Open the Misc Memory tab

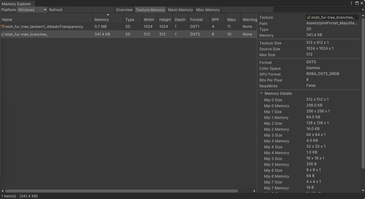tap(208, 10)
